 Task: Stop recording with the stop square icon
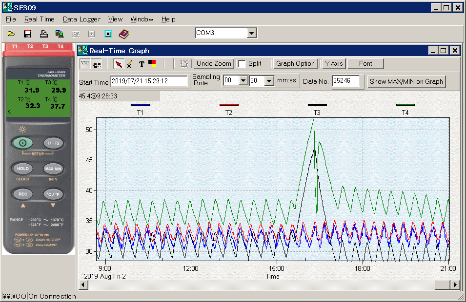[108, 34]
